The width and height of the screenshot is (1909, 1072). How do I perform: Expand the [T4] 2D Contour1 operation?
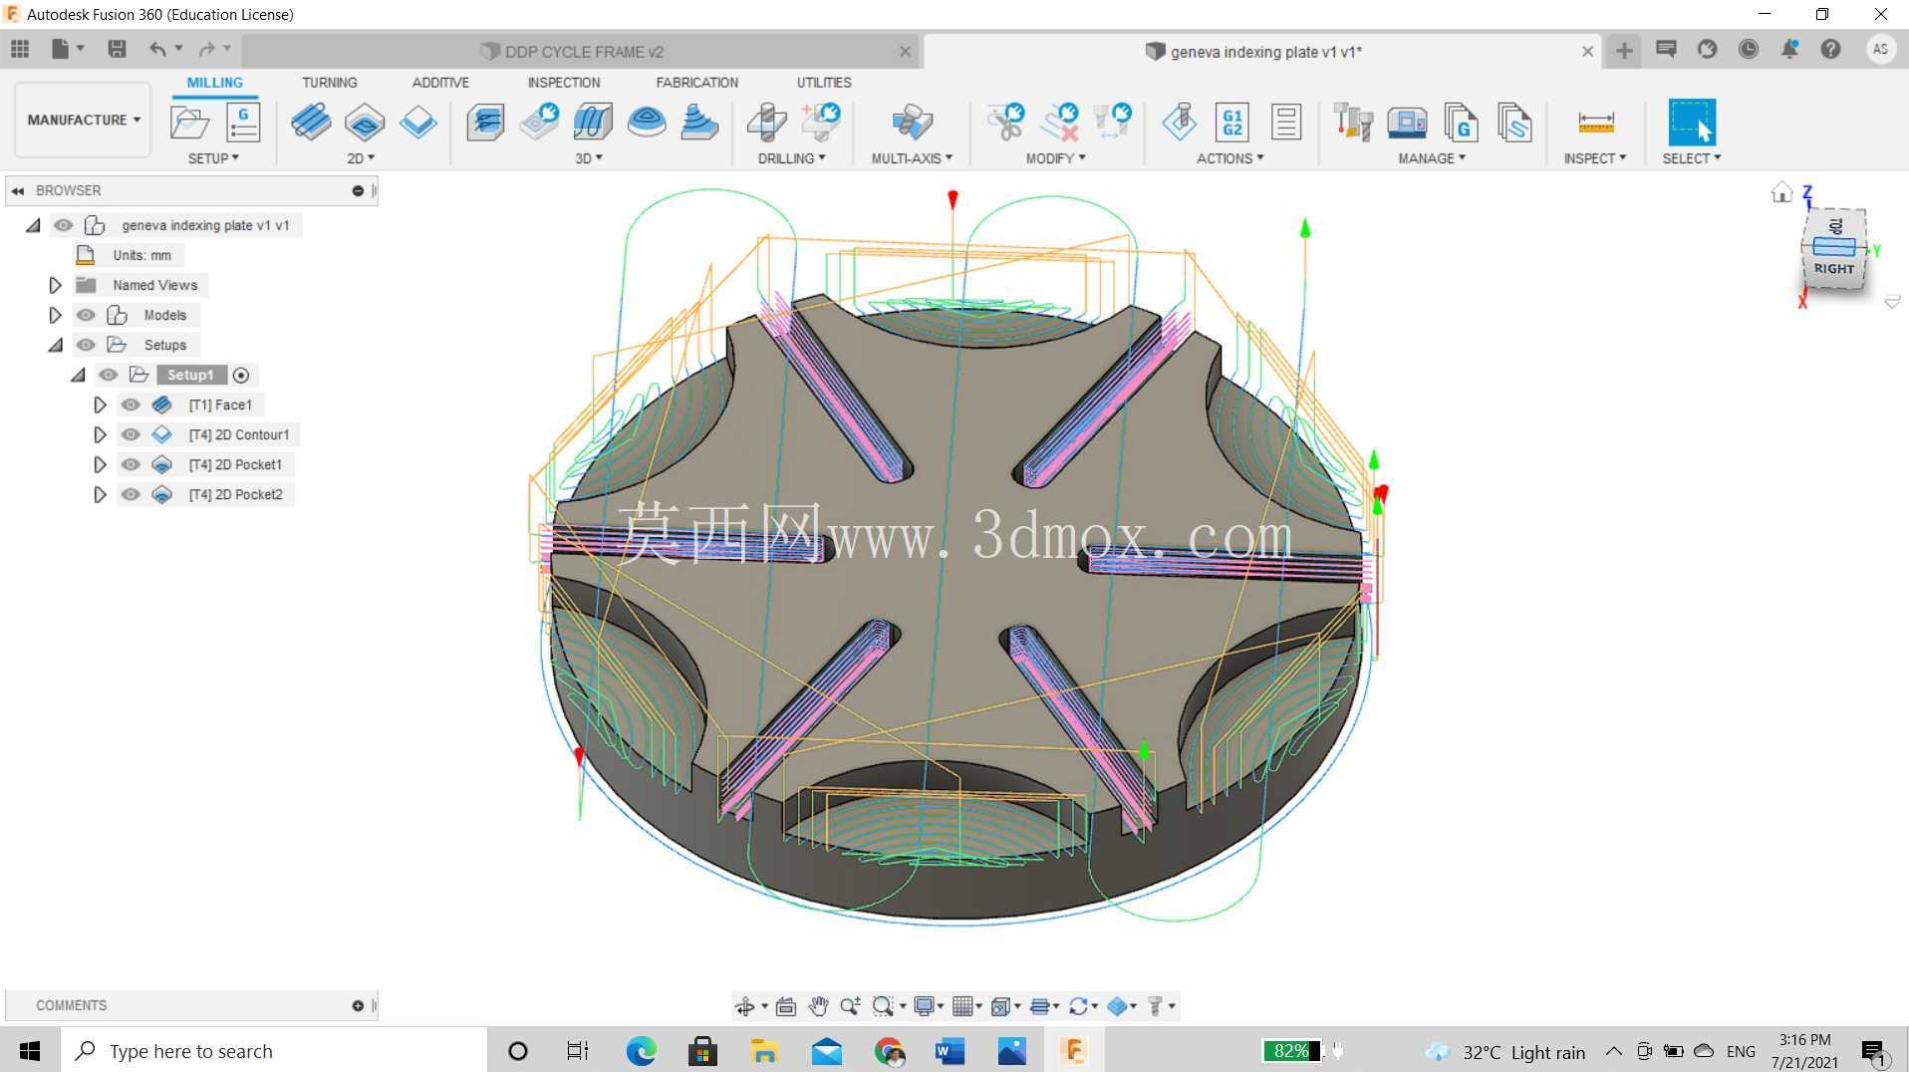(100, 434)
